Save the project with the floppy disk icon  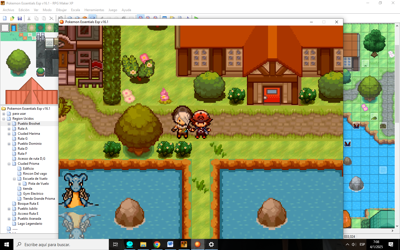[x=20, y=18]
